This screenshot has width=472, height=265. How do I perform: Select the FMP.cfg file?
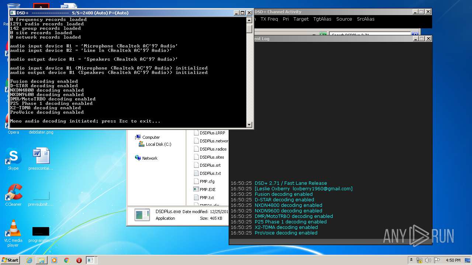point(204,181)
